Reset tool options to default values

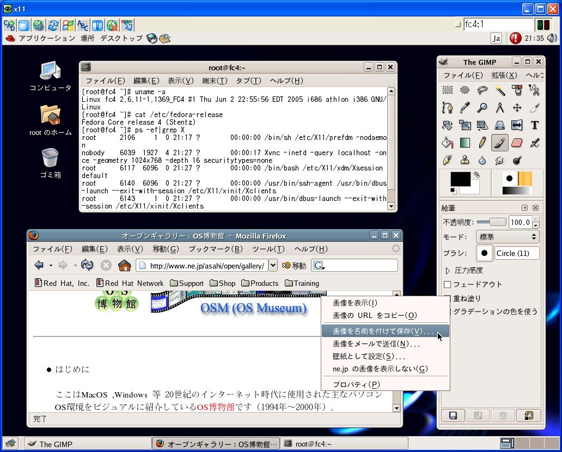pos(528,416)
